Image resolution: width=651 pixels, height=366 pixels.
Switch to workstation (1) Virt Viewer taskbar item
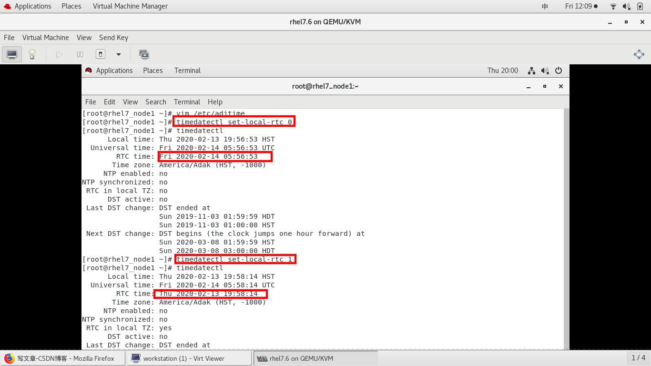(189, 358)
